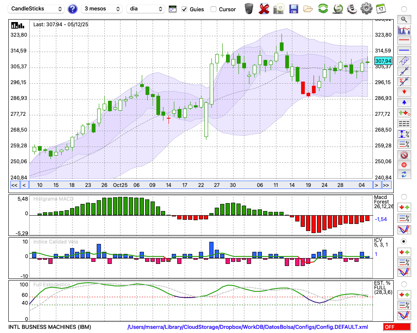Click the date timeline bar under chart
417x333 pixels.
pos(200,185)
